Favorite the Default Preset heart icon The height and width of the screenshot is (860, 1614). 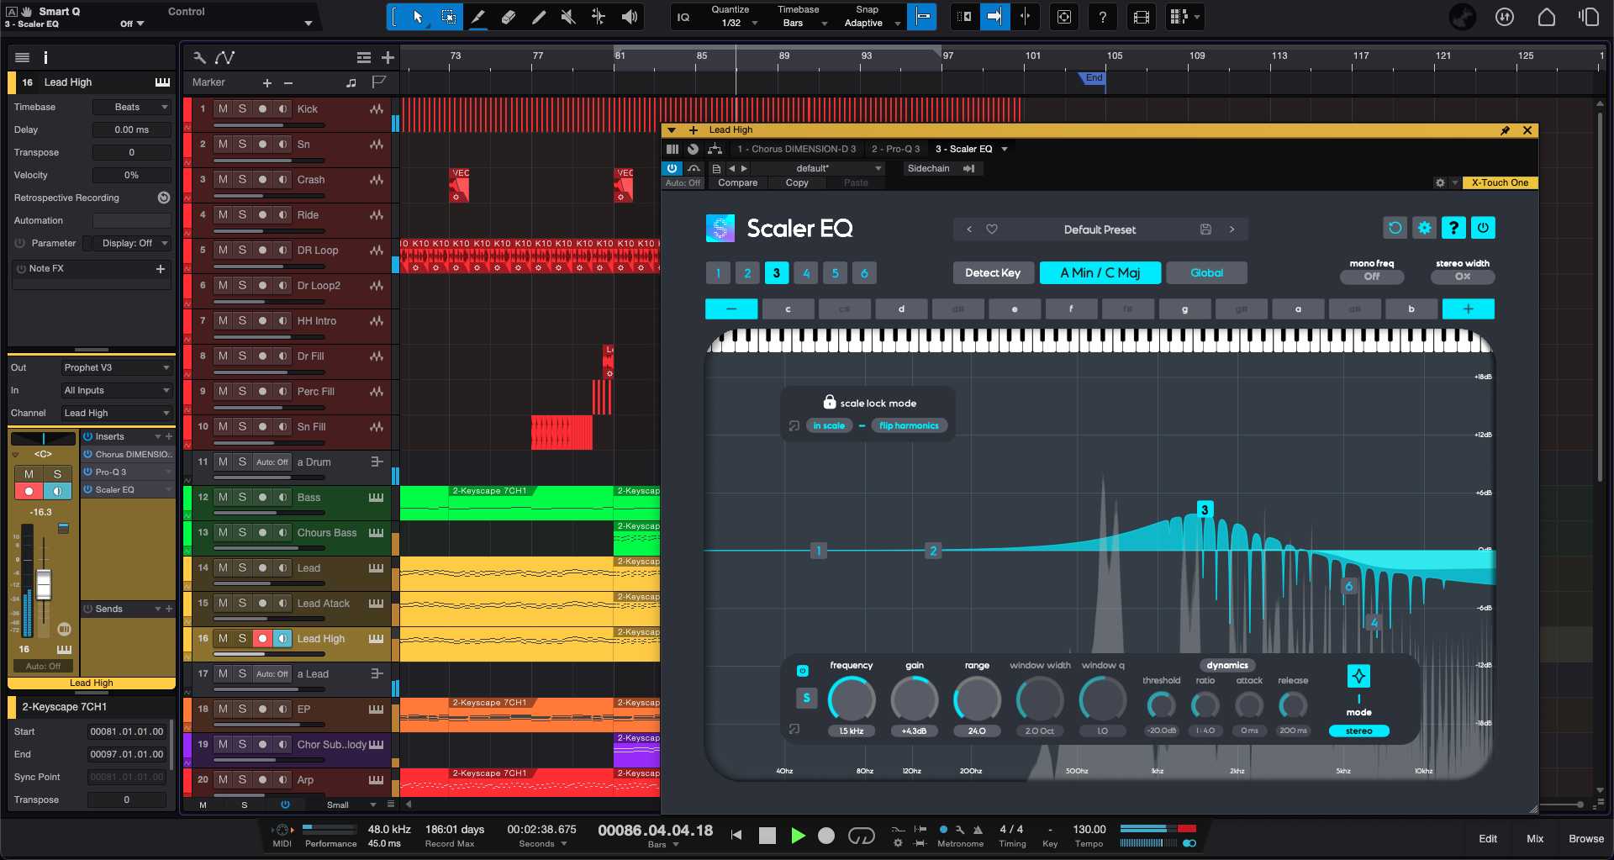[x=992, y=230]
